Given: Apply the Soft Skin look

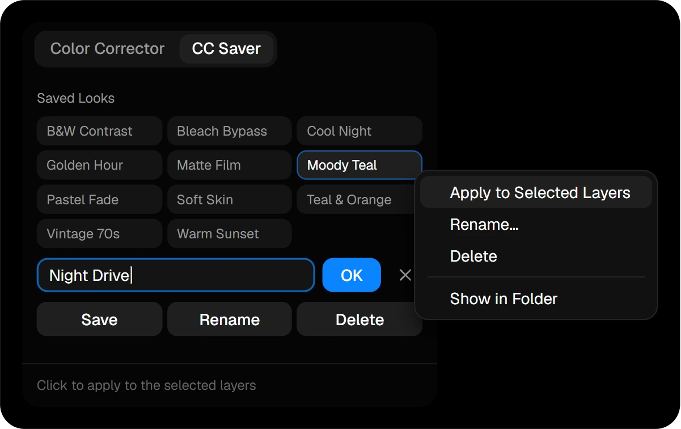Looking at the screenshot, I should point(230,200).
